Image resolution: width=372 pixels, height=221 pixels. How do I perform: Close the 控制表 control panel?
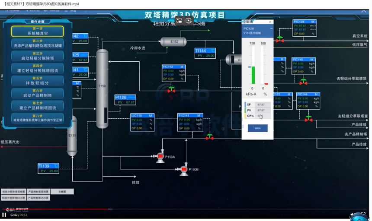[x=270, y=22]
